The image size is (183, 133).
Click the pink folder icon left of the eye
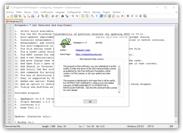click(118, 16)
